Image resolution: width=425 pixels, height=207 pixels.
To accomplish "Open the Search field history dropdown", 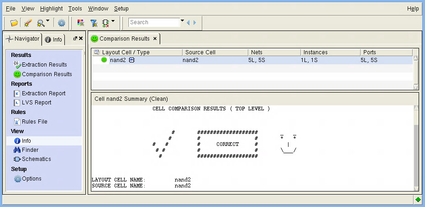I will pos(182,21).
